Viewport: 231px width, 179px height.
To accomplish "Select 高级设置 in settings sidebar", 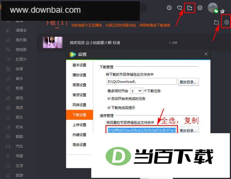I will 79,145.
